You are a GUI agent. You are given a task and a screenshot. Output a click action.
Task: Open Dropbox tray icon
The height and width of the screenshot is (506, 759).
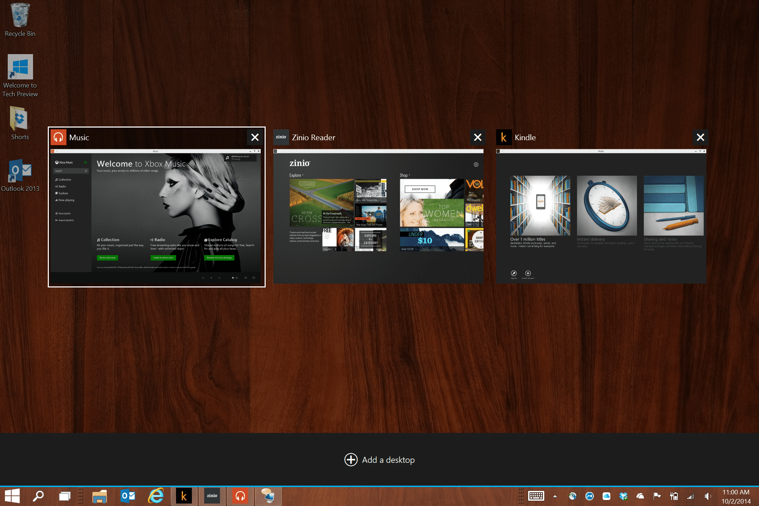click(x=623, y=496)
